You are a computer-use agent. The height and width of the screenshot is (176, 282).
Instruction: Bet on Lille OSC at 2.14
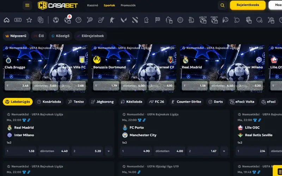pos(251,151)
